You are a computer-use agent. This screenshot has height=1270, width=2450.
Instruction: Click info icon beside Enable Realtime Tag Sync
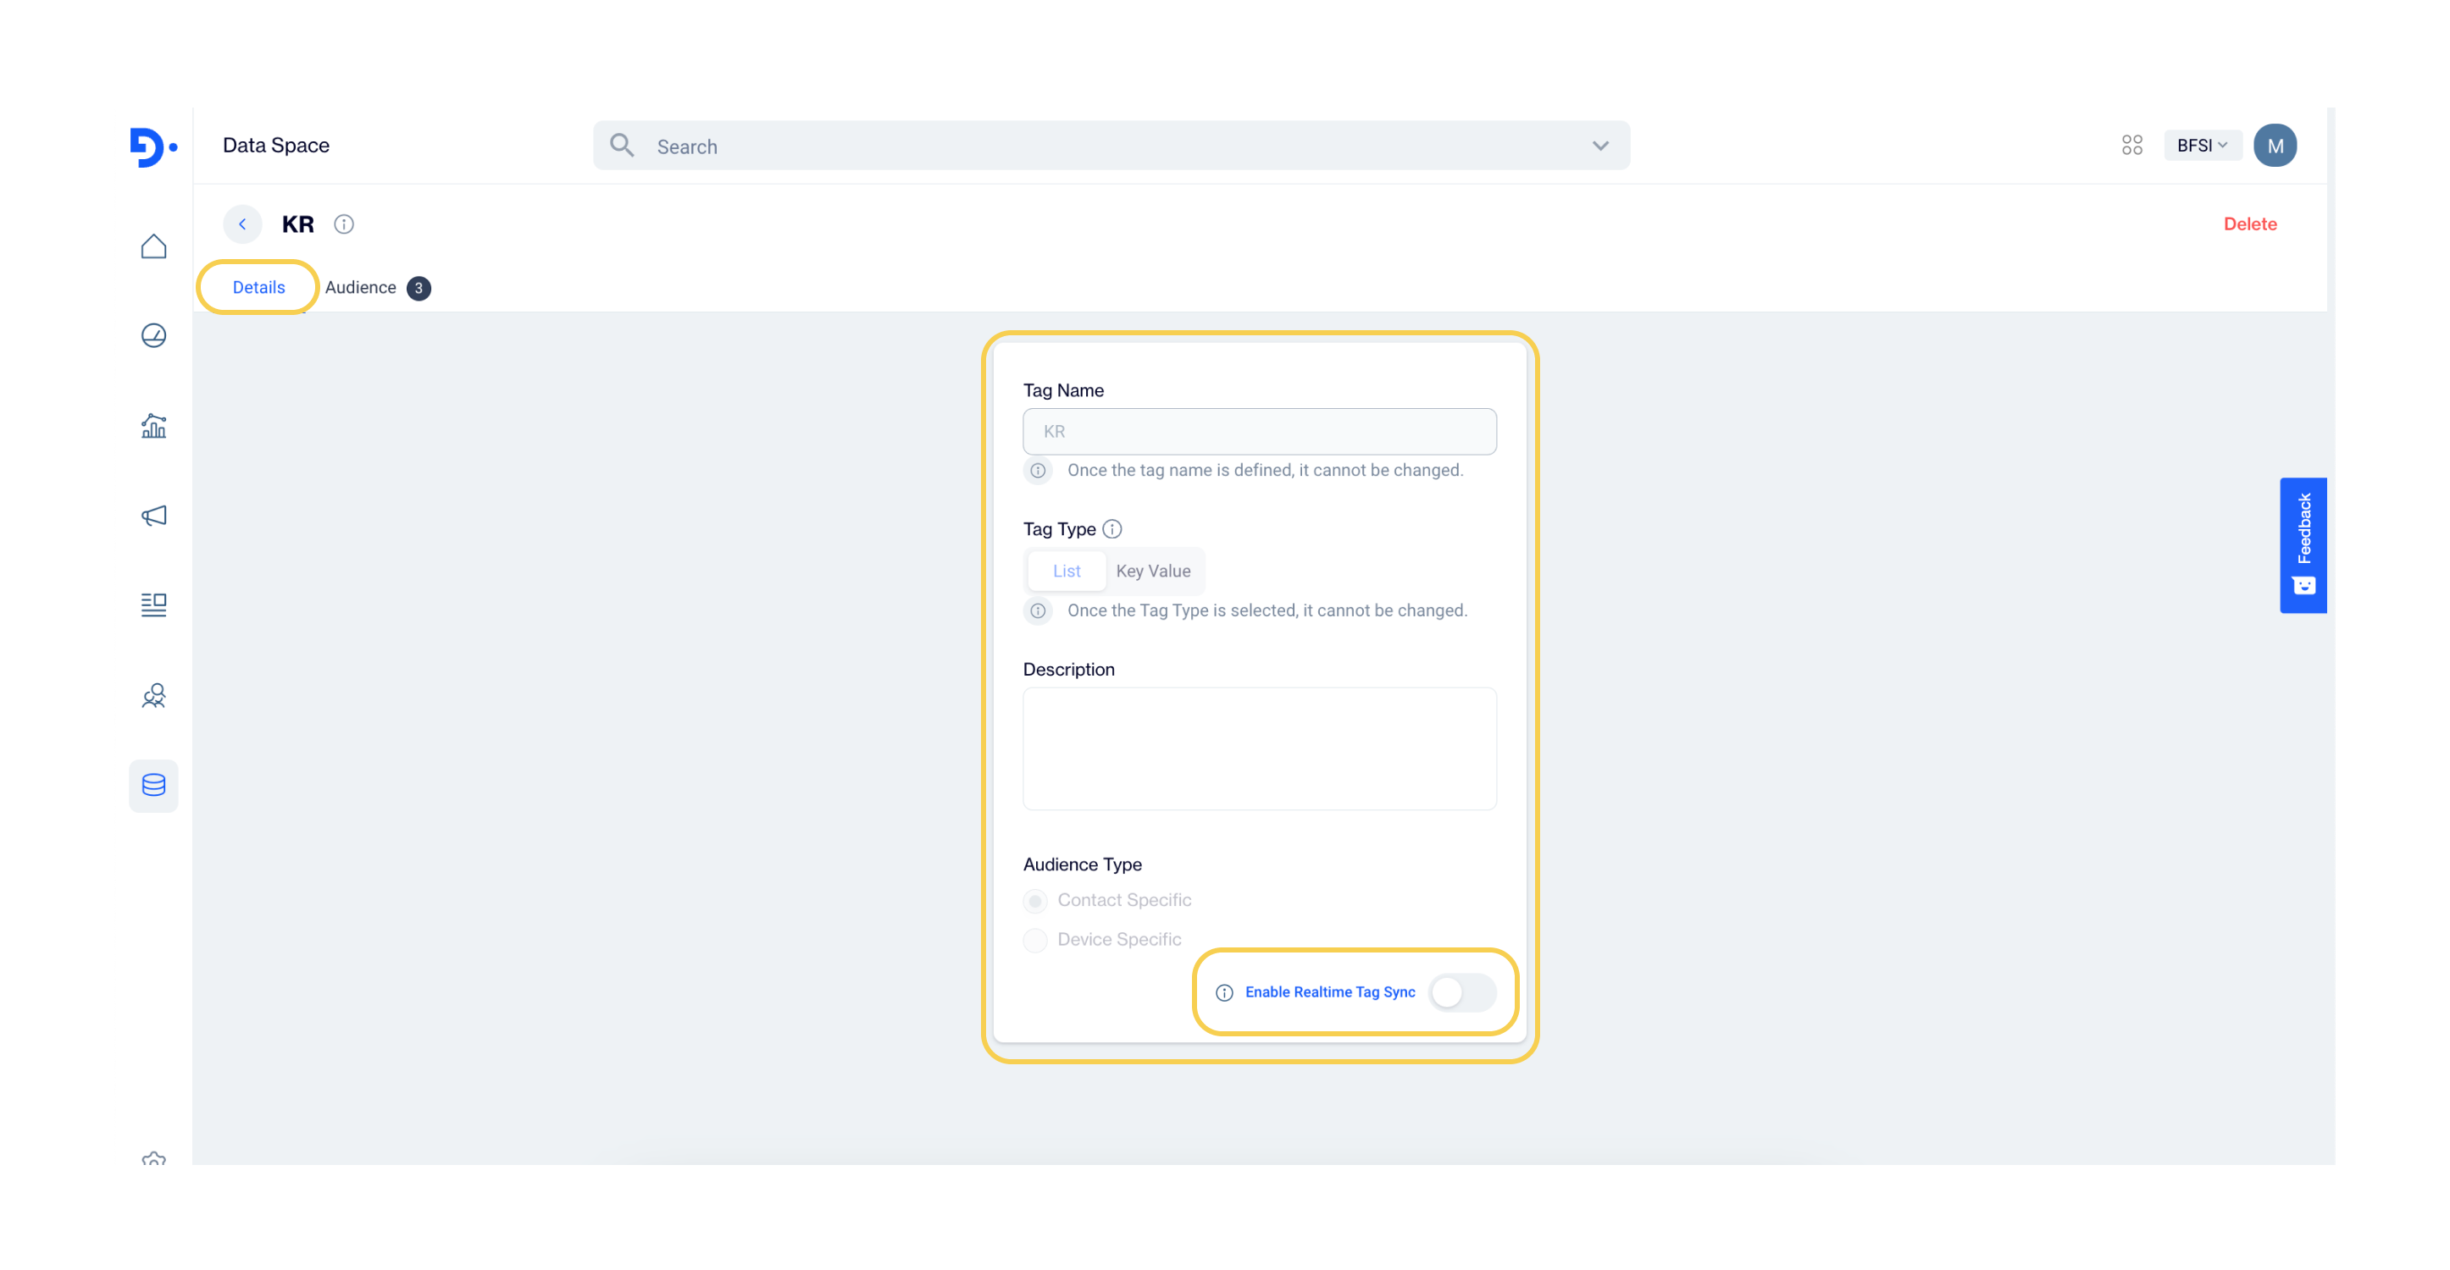point(1224,992)
